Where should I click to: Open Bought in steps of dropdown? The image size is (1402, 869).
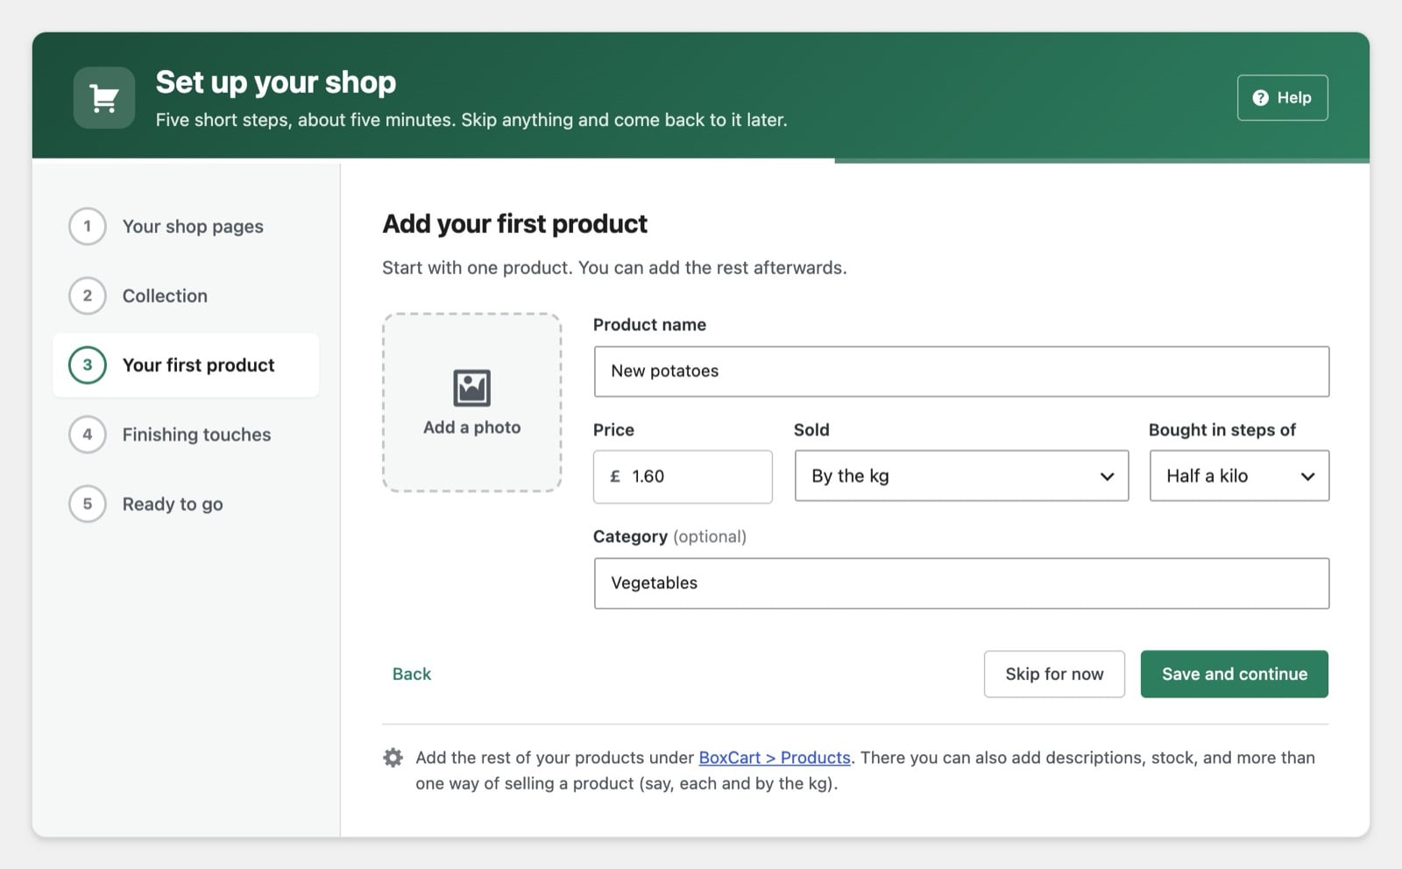tap(1239, 476)
